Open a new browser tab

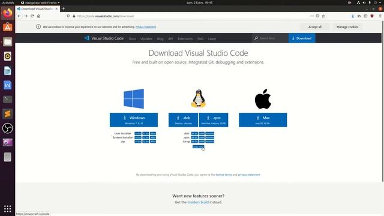(x=63, y=8)
